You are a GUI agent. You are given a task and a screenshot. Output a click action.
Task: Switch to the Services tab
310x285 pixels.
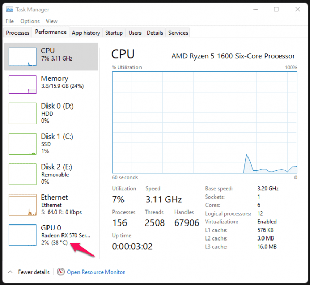178,33
